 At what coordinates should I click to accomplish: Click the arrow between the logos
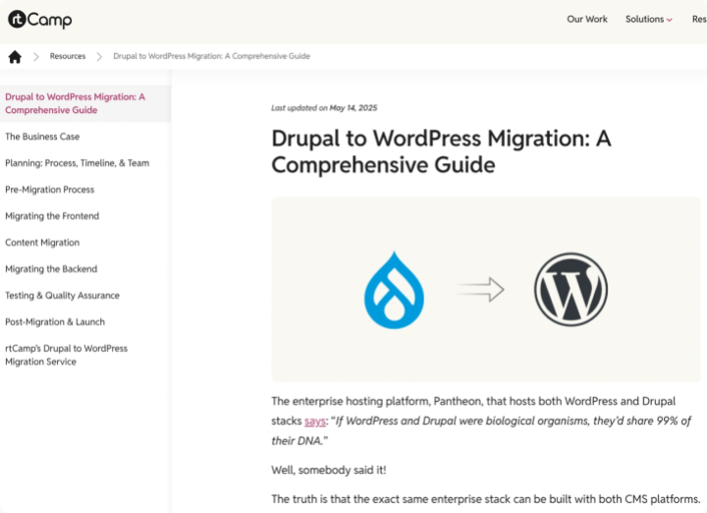[x=480, y=290]
